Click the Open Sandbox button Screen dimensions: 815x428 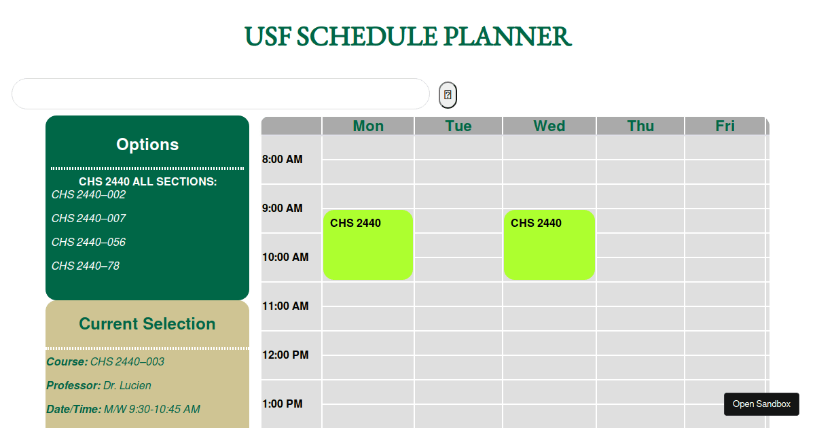pos(761,404)
